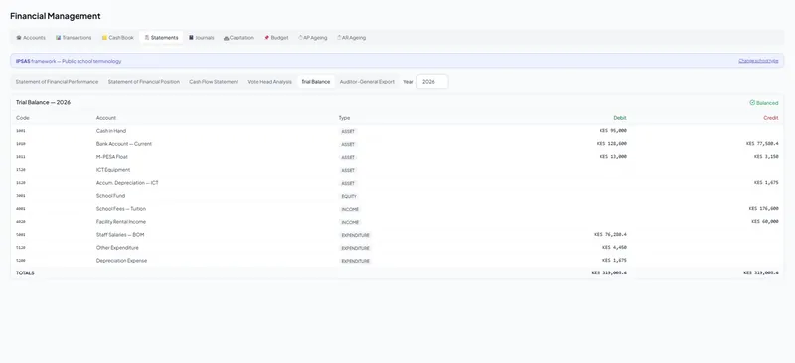795x363 pixels.
Task: Select the 'Cash in Hand' account name
Action: click(111, 131)
